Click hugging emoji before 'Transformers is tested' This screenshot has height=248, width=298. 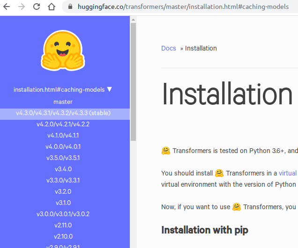166,151
